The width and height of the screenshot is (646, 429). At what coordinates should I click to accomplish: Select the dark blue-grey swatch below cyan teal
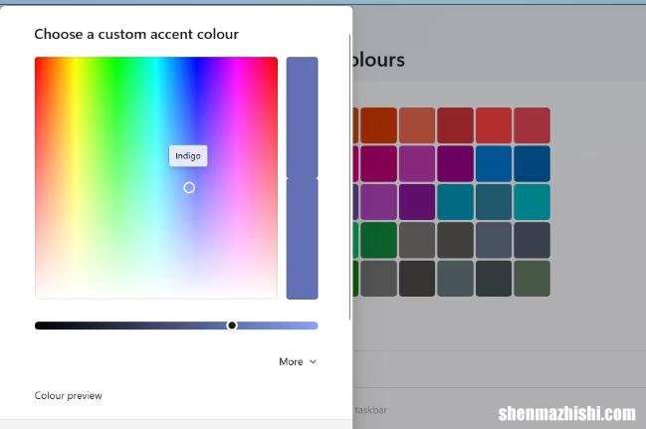532,240
